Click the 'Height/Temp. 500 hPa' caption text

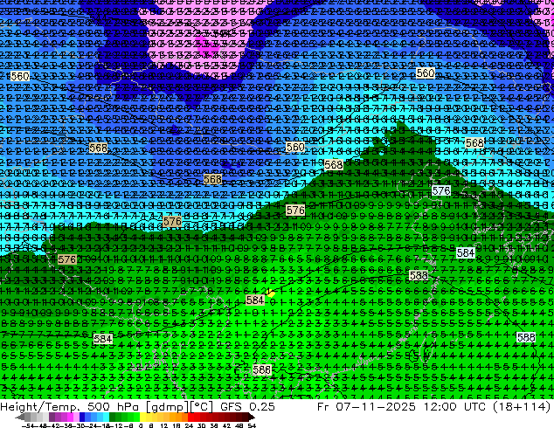coord(69,406)
